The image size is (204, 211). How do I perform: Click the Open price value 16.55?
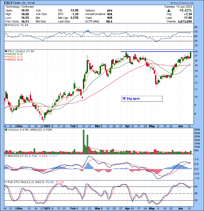click(25, 10)
